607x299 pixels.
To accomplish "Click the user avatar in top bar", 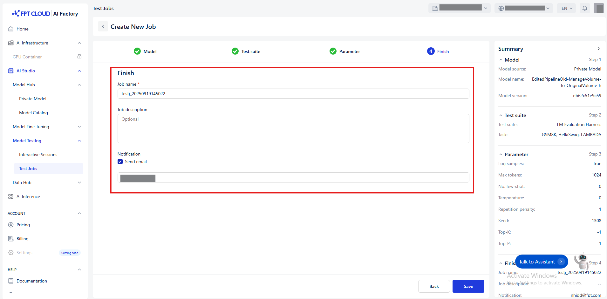I will tap(598, 8).
